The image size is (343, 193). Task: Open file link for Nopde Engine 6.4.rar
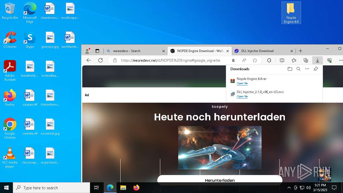242,83
